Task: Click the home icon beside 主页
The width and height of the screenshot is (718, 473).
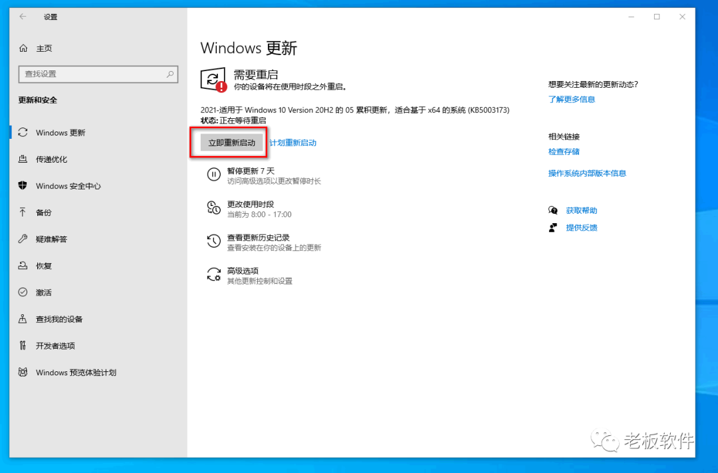Action: click(23, 48)
